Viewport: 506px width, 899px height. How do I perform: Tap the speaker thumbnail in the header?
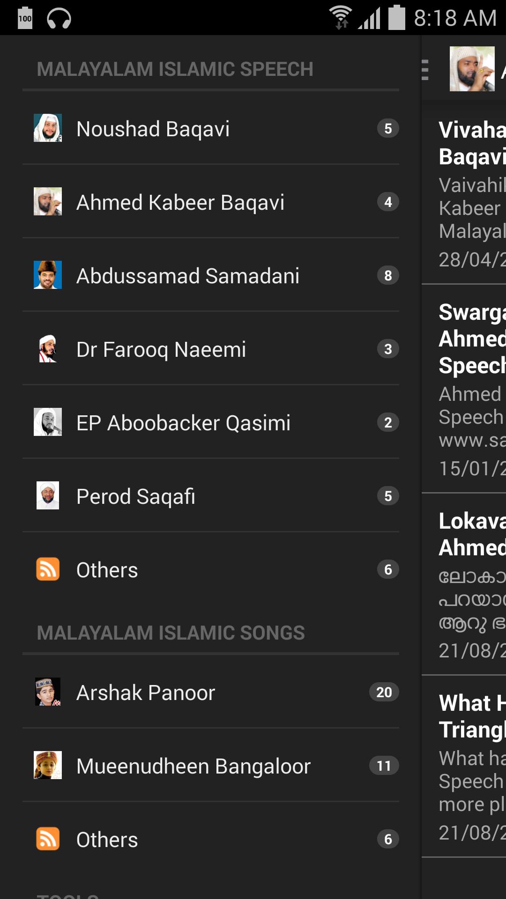(x=472, y=69)
